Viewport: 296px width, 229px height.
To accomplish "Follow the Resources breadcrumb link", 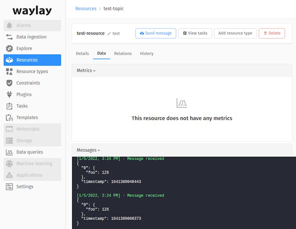I will 86,9.
